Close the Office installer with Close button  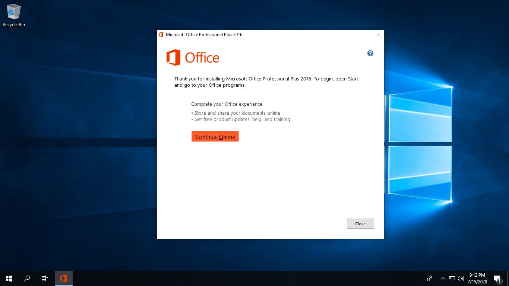[x=360, y=223]
